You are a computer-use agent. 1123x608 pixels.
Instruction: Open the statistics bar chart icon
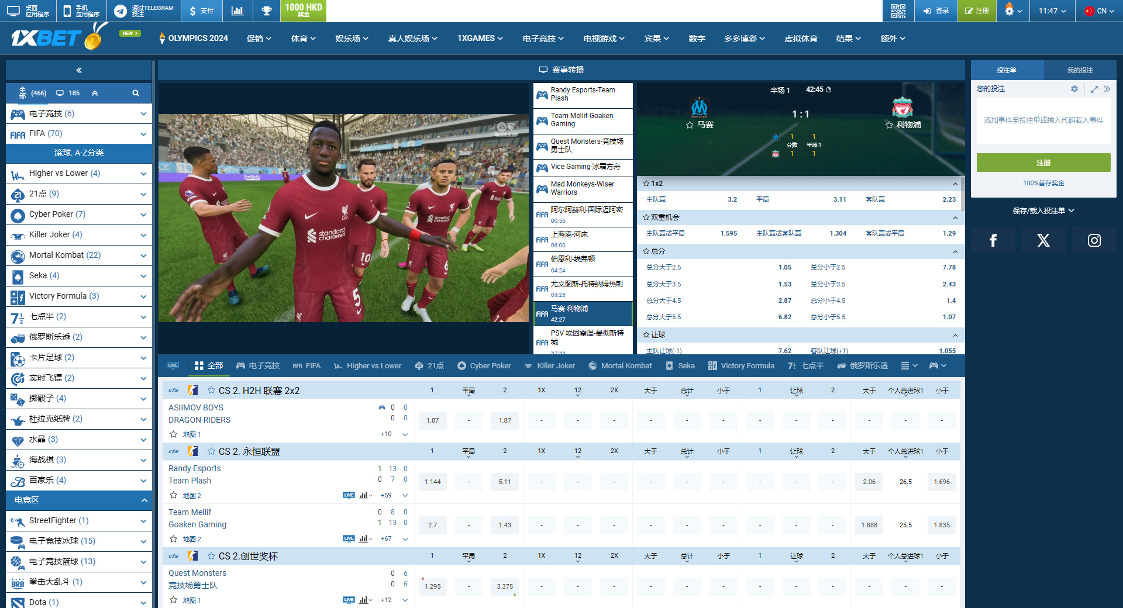coord(237,11)
